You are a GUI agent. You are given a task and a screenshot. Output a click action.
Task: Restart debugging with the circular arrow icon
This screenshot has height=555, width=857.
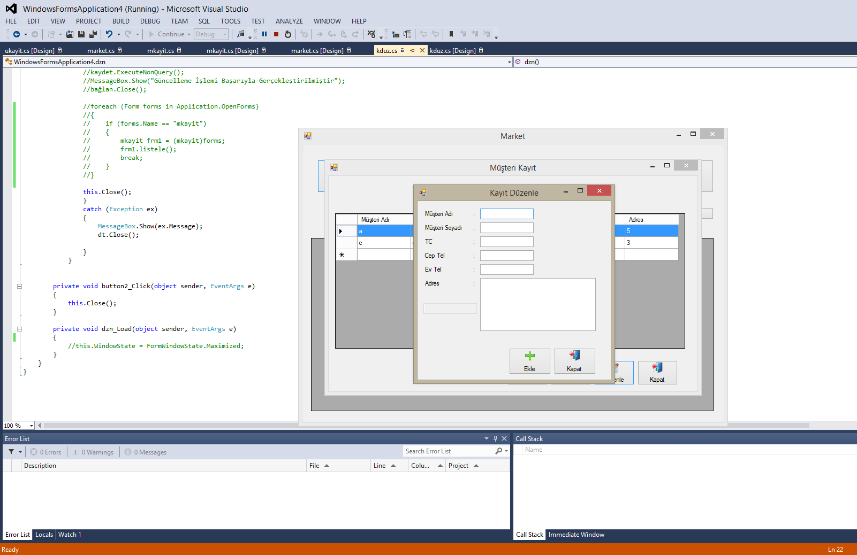click(x=288, y=34)
